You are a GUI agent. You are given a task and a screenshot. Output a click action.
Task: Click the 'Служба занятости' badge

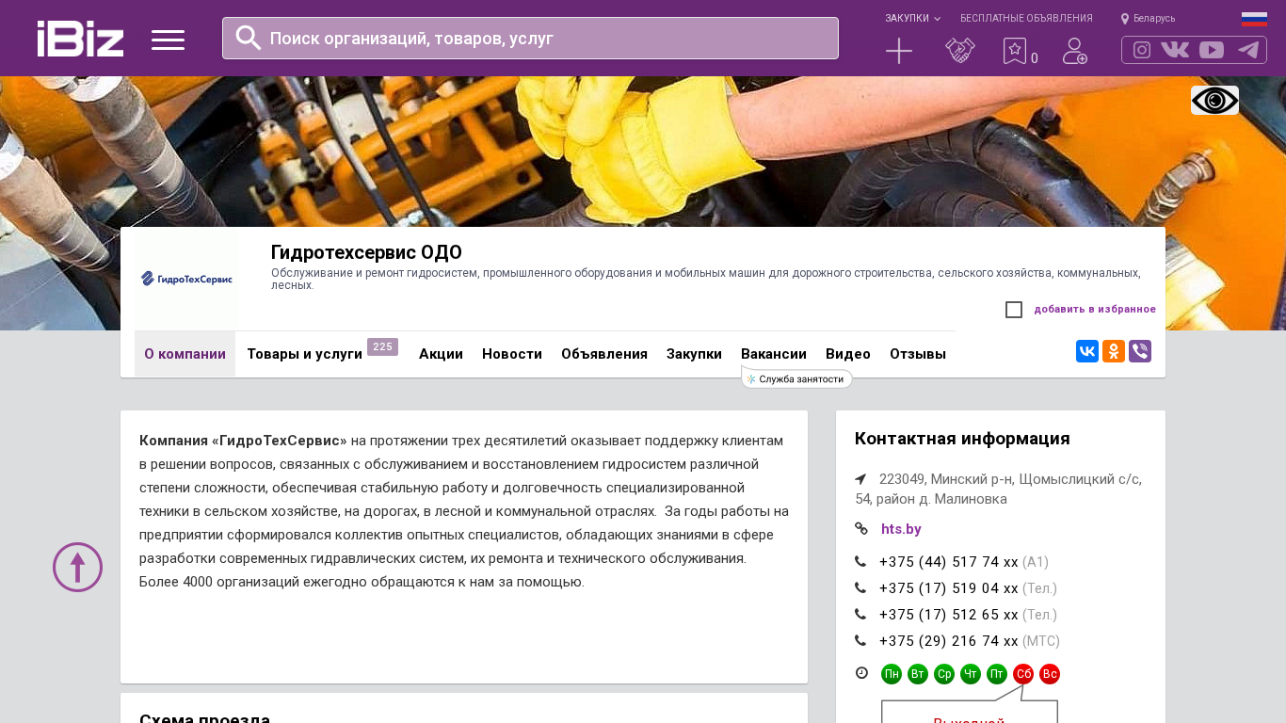797,378
